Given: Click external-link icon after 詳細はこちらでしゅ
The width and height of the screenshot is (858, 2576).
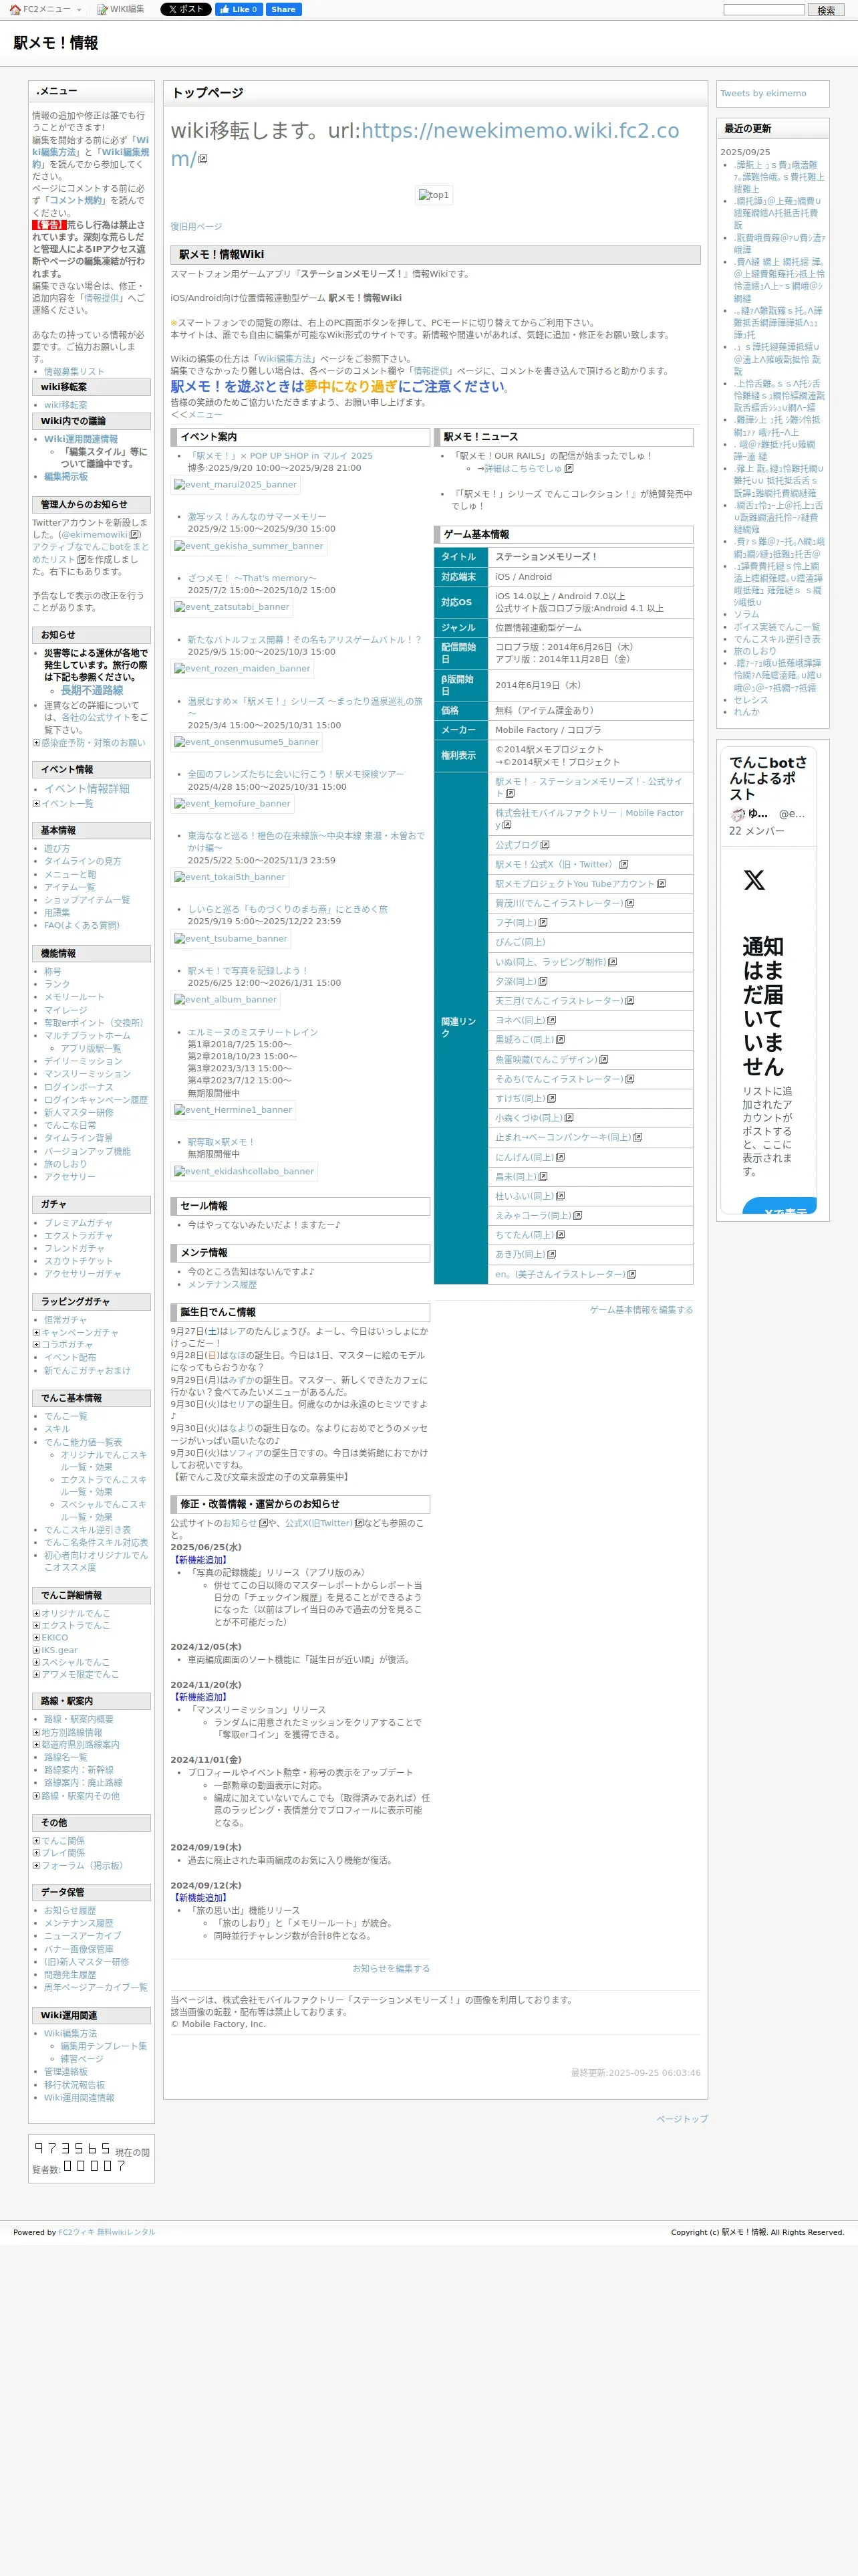Looking at the screenshot, I should (x=569, y=468).
